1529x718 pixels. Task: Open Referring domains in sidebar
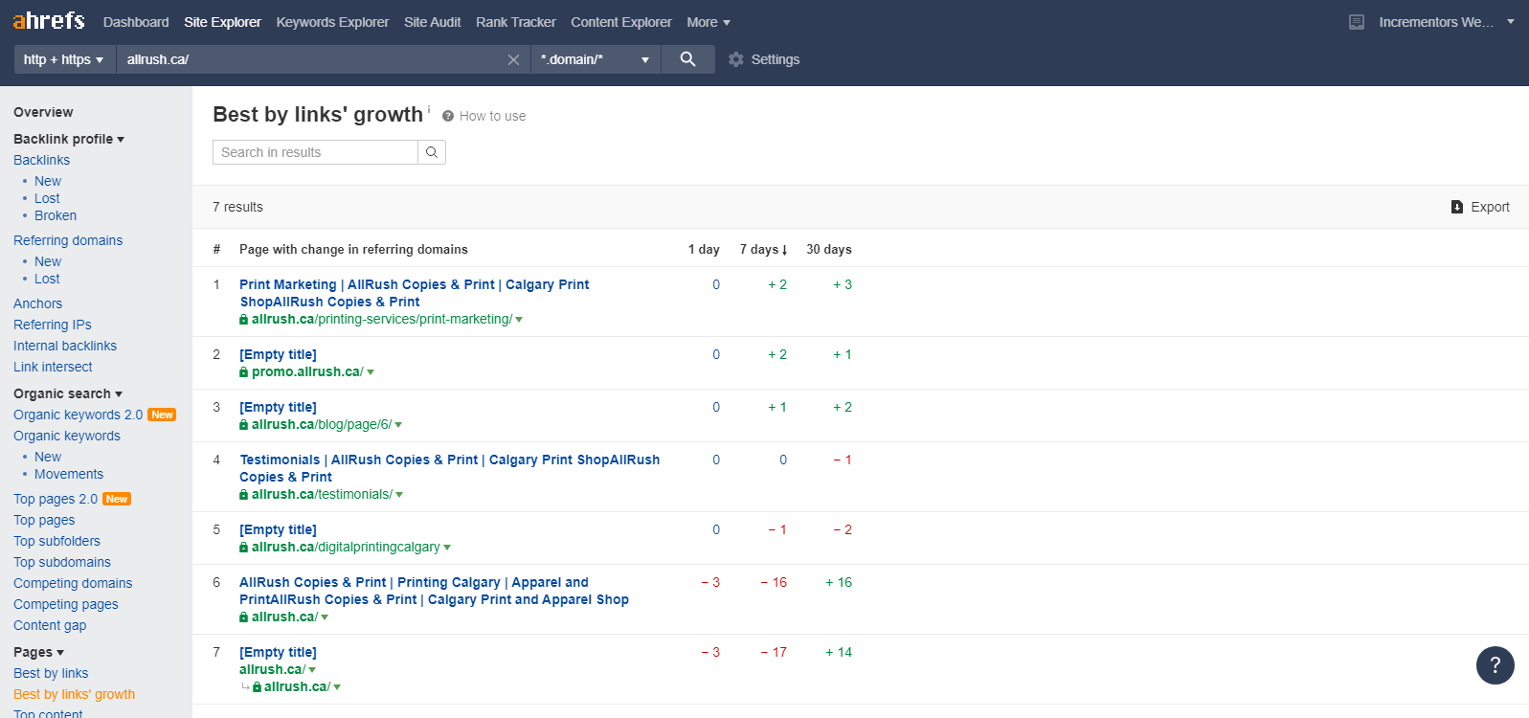pyautogui.click(x=68, y=240)
